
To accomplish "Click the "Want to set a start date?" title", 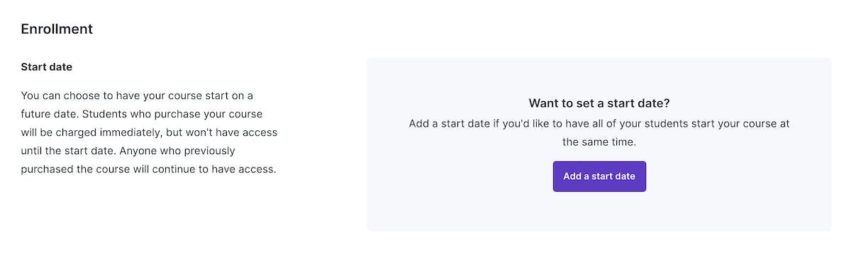I will [599, 103].
